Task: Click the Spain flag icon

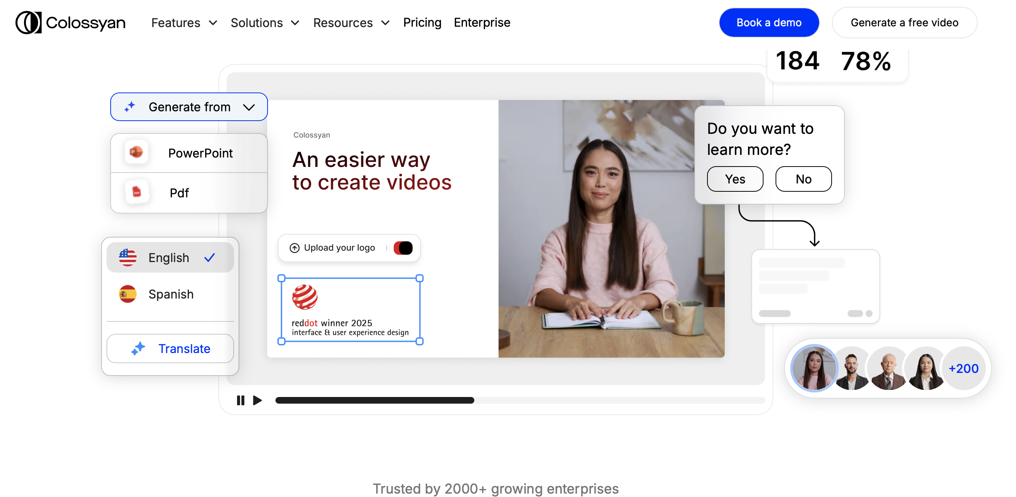Action: [128, 294]
